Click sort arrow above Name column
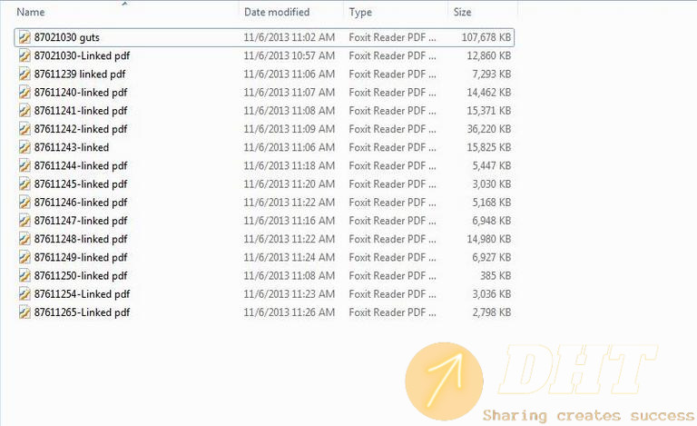This screenshot has height=426, width=697. click(125, 4)
